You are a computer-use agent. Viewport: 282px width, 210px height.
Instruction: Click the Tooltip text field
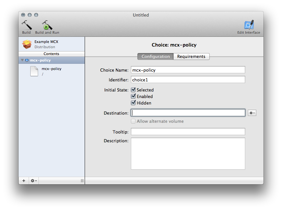coord(188,132)
